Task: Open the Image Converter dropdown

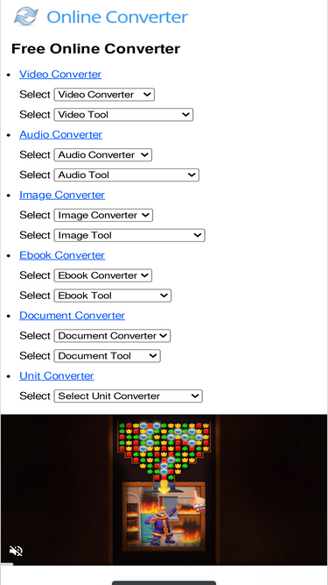Action: [x=103, y=215]
